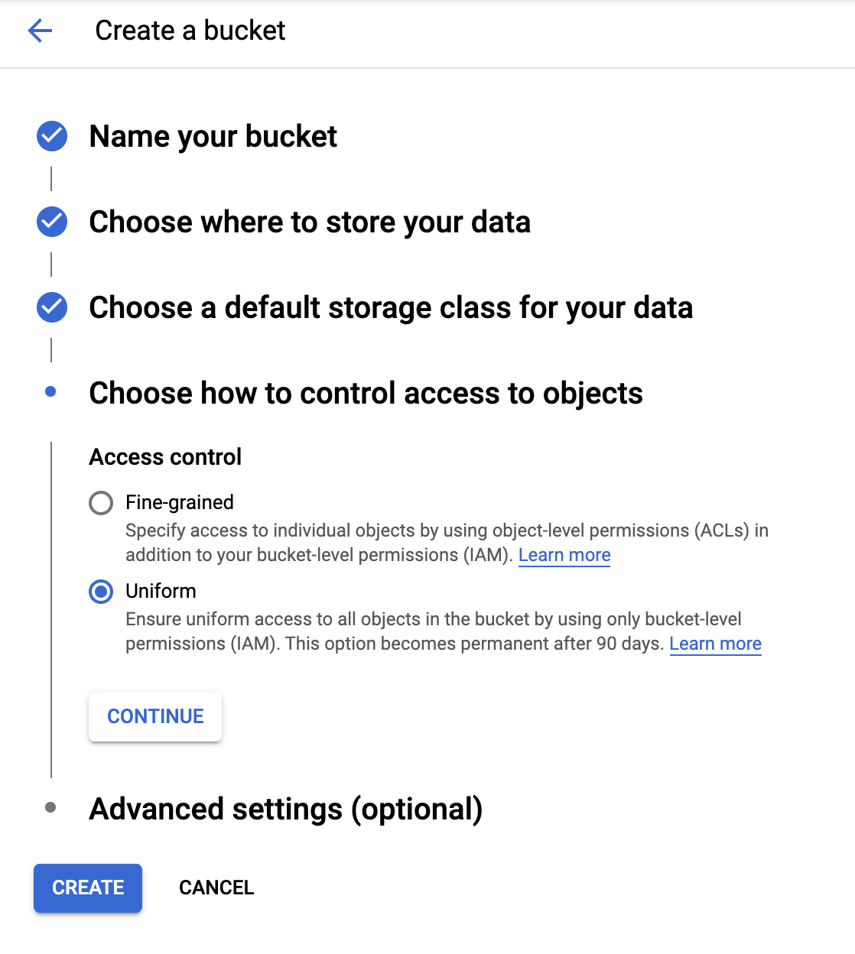Click the Name your bucket checkmark icon
Screen dimensions: 855x954
coord(52,136)
